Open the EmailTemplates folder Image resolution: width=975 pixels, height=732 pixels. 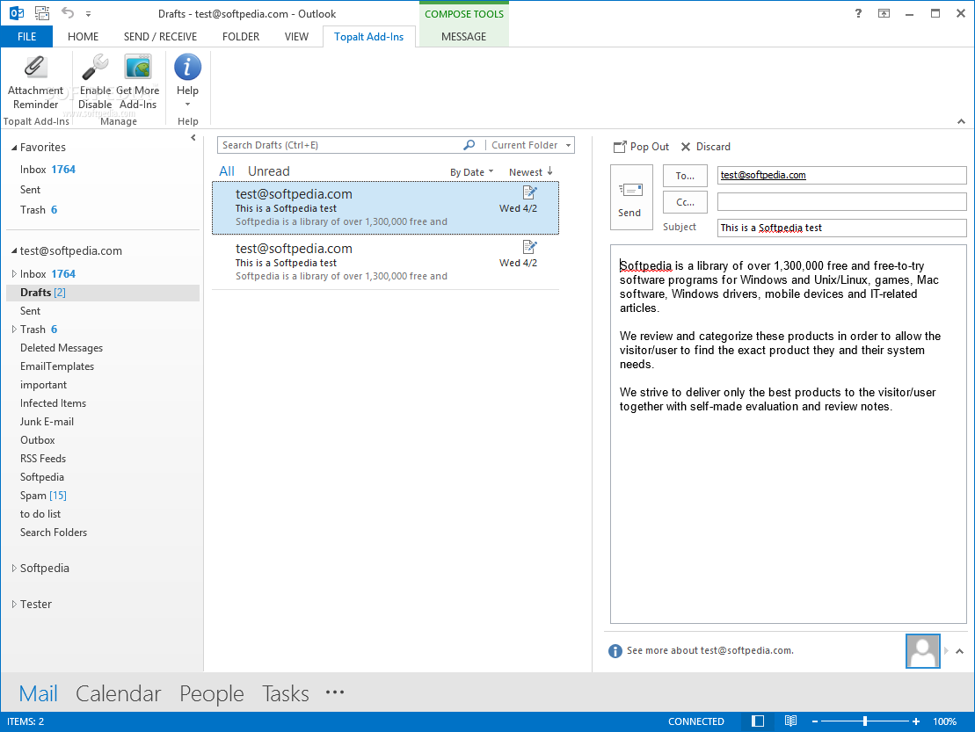(57, 366)
